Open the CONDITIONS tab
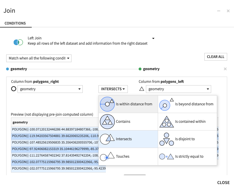Viewport: 234px width, 187px height. pos(15,23)
